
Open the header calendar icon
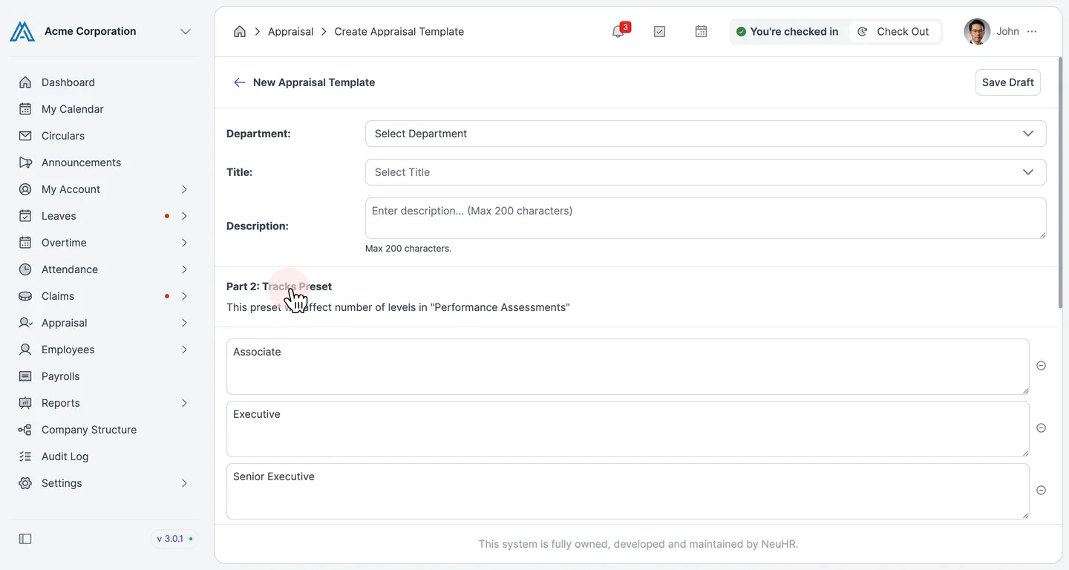point(701,31)
